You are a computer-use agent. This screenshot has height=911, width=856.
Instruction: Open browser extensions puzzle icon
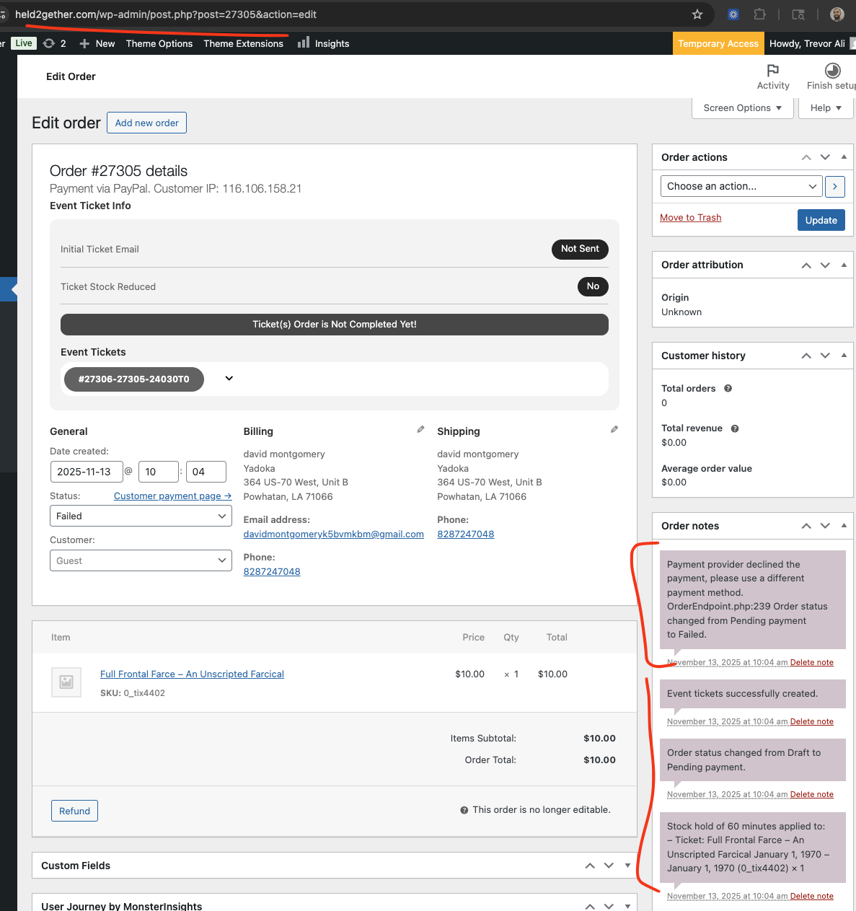coord(759,14)
